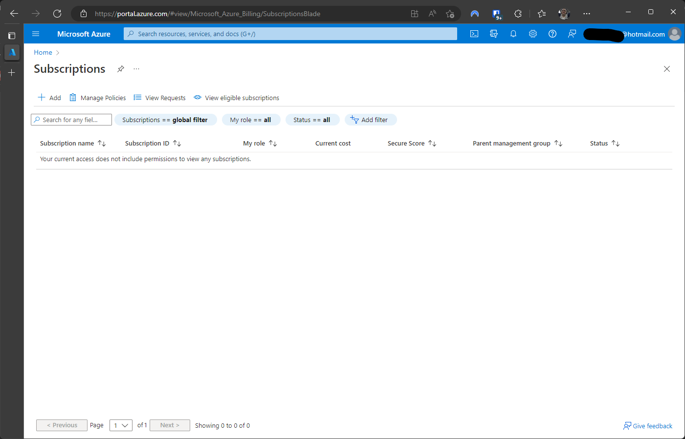
Task: Open the notifications bell
Action: pyautogui.click(x=513, y=34)
